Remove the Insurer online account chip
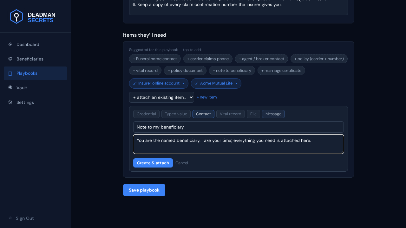The width and height of the screenshot is (406, 228). click(x=183, y=83)
